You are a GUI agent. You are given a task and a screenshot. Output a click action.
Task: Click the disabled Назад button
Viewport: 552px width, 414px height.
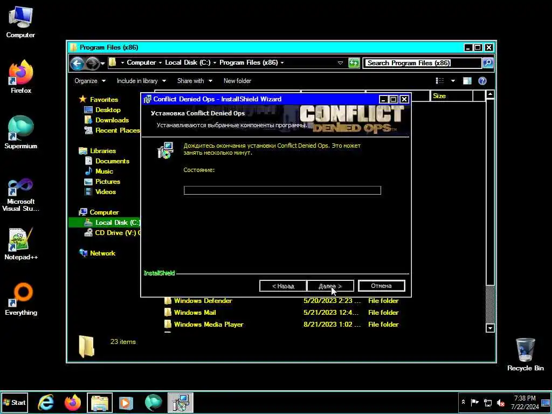tap(283, 286)
